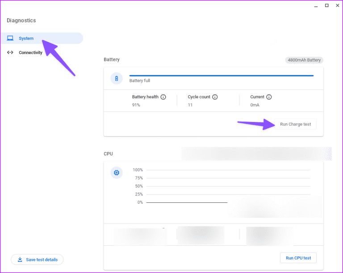This screenshot has height=273, width=343.
Task: Show info for Battery health
Action: 163,97
